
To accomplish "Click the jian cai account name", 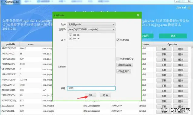I will point(181,8).
